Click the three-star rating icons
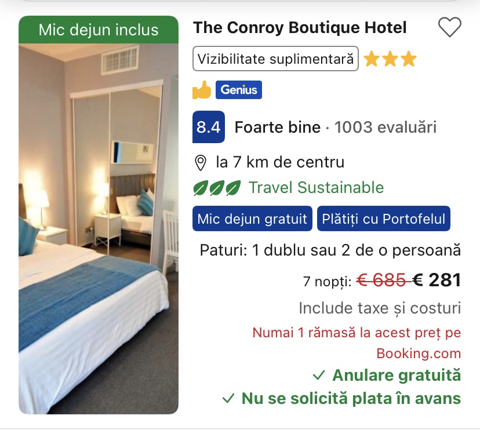 390,59
